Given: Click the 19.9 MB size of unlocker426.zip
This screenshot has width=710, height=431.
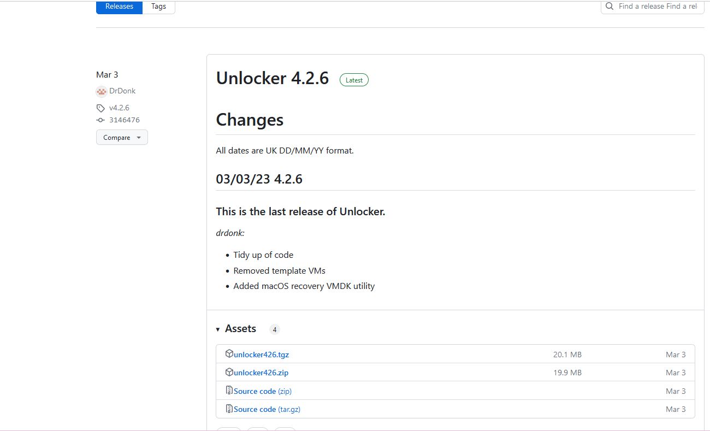Looking at the screenshot, I should click(567, 373).
